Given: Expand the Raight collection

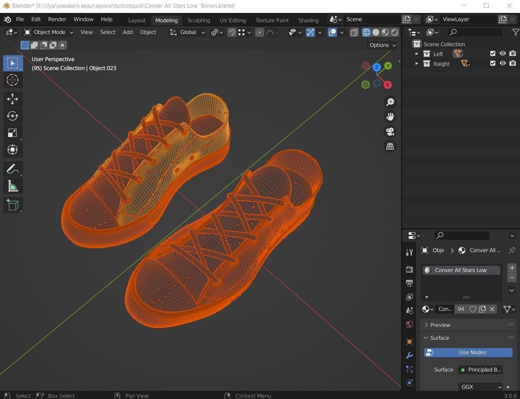Looking at the screenshot, I should [x=417, y=63].
